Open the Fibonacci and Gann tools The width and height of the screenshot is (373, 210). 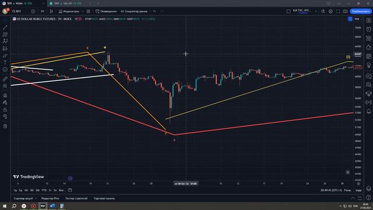pyautogui.click(x=5, y=34)
